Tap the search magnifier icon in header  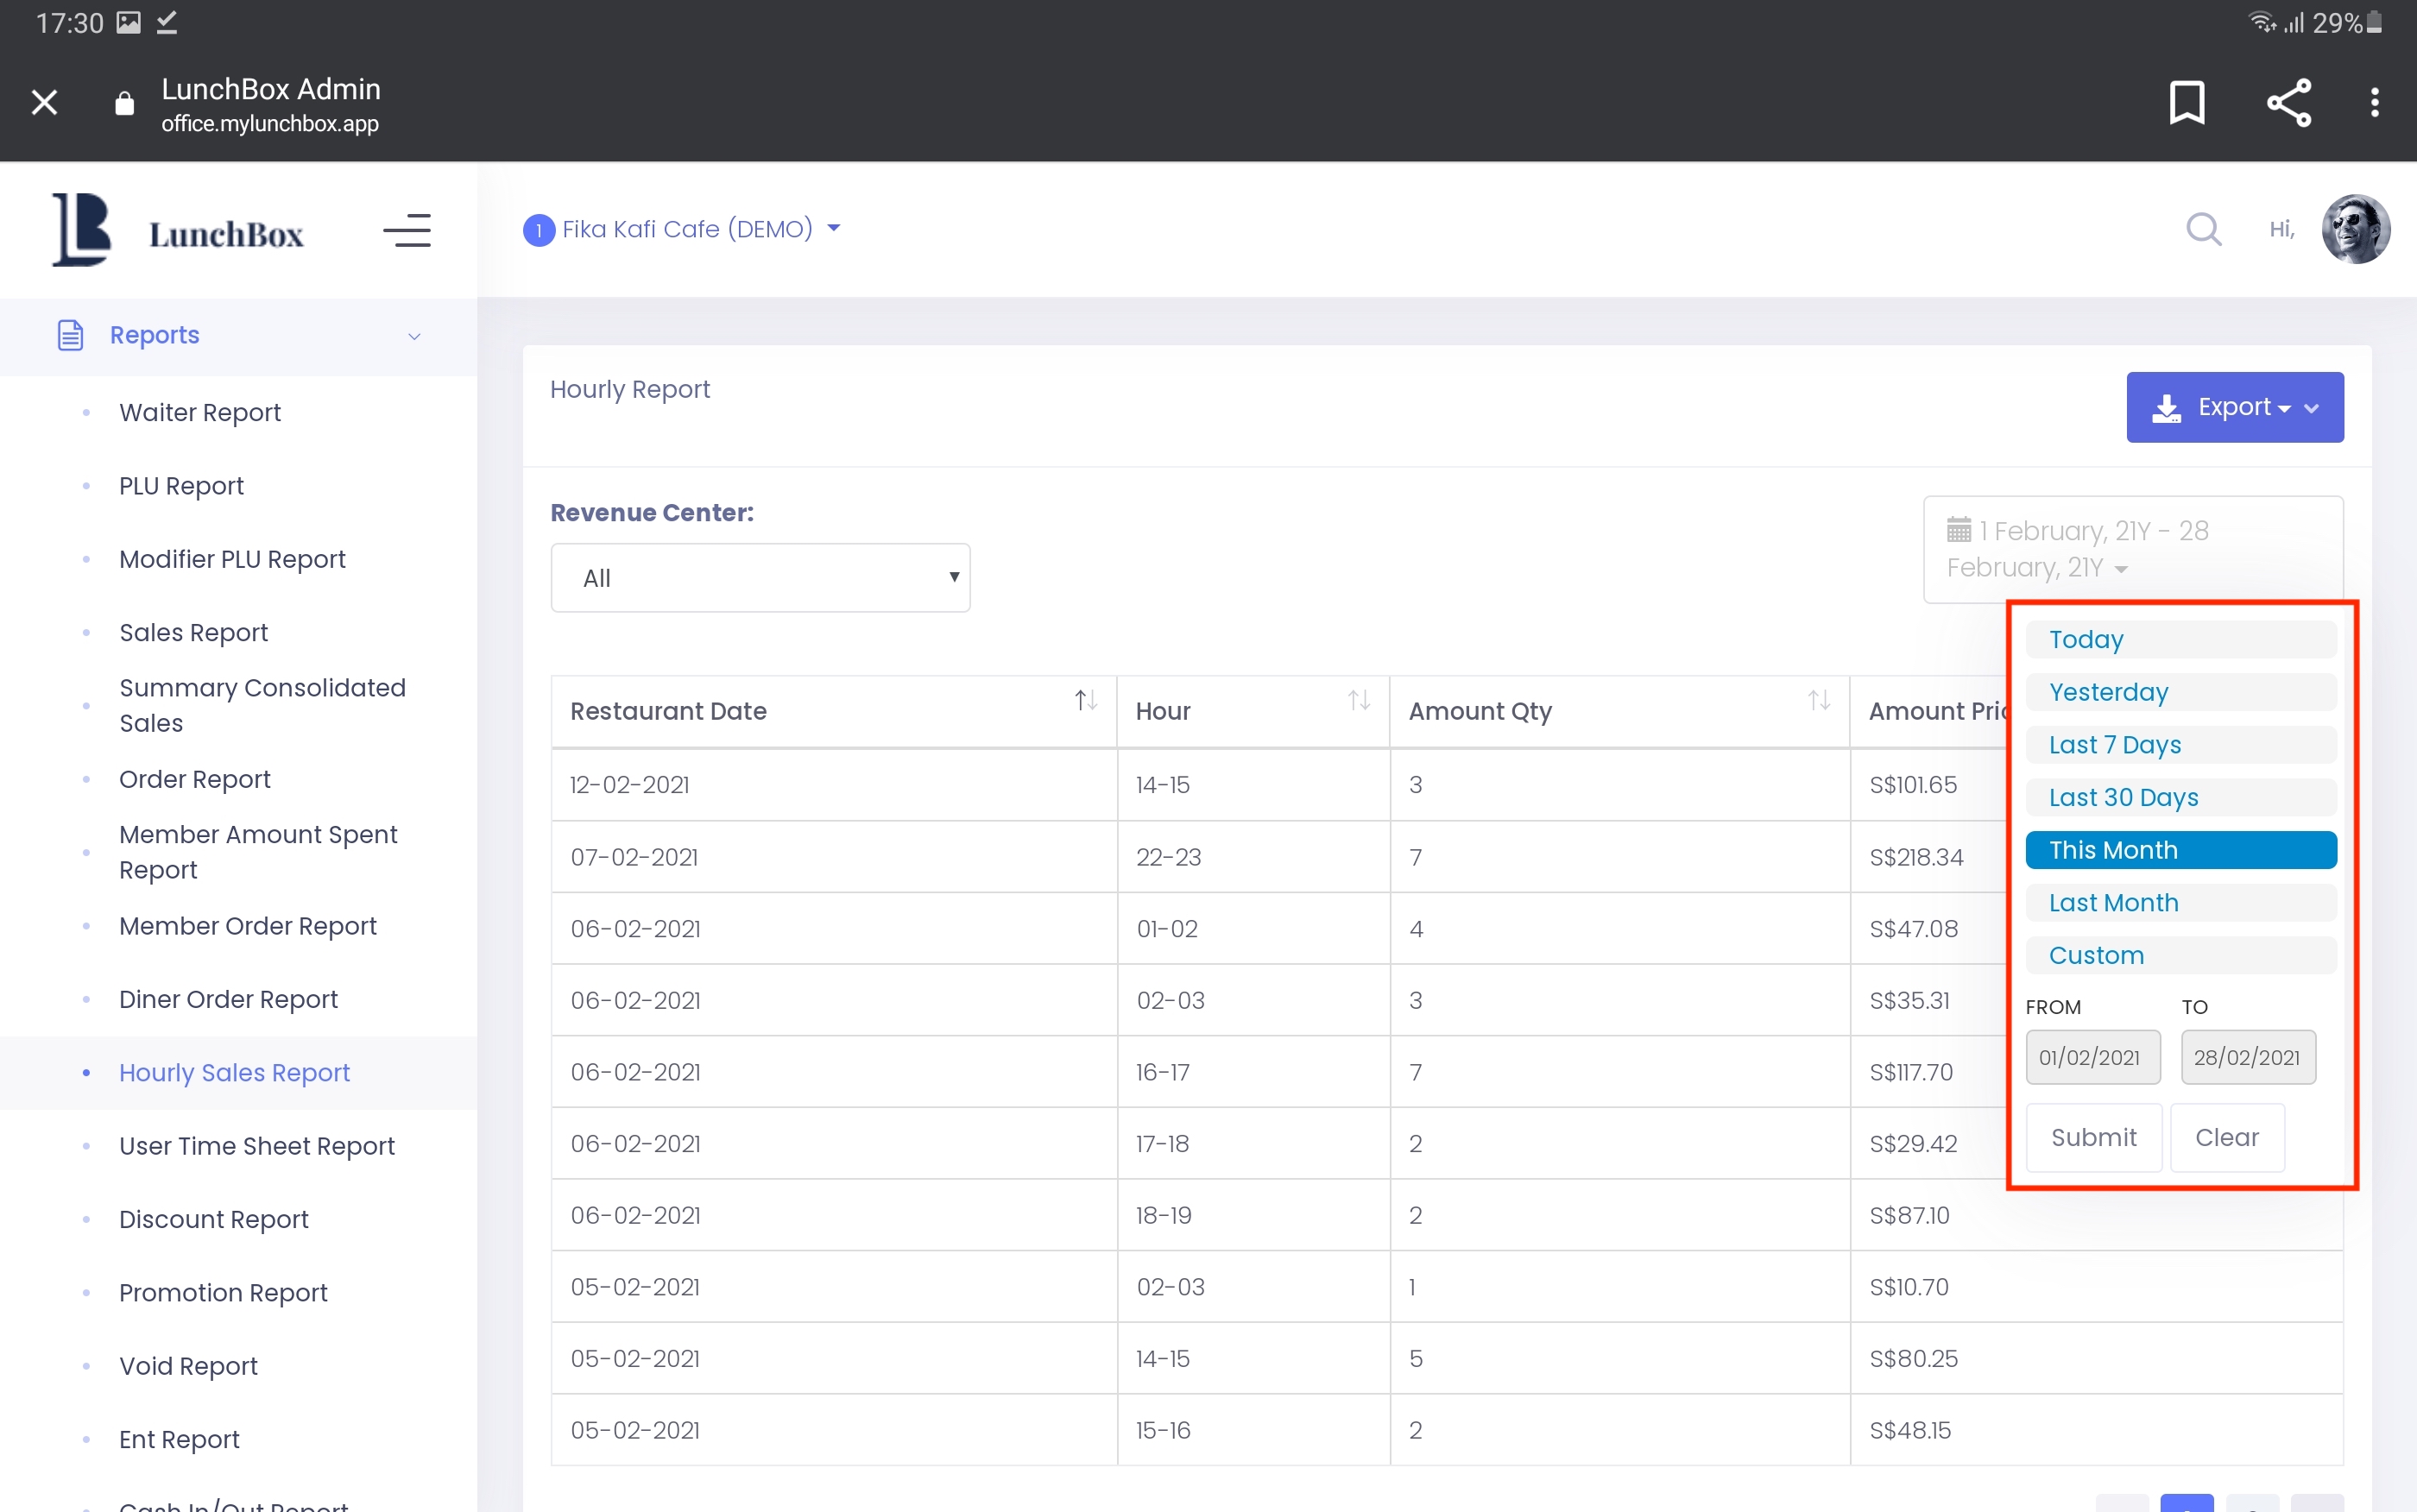(x=2203, y=229)
